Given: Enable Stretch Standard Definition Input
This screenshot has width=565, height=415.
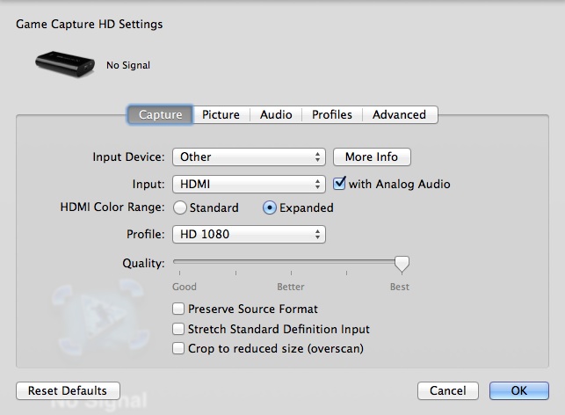Looking at the screenshot, I should pyautogui.click(x=179, y=329).
